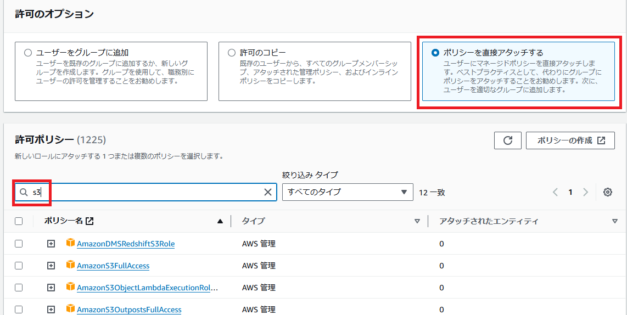Toggle the select-all policies checkbox
627x315 pixels.
tap(19, 221)
